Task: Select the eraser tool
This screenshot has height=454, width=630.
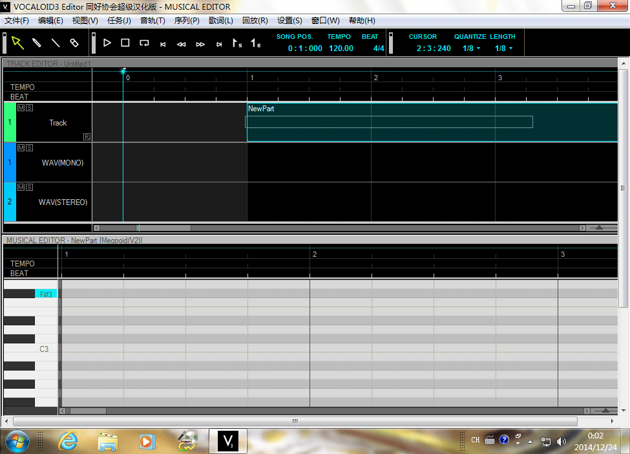Action: point(74,43)
